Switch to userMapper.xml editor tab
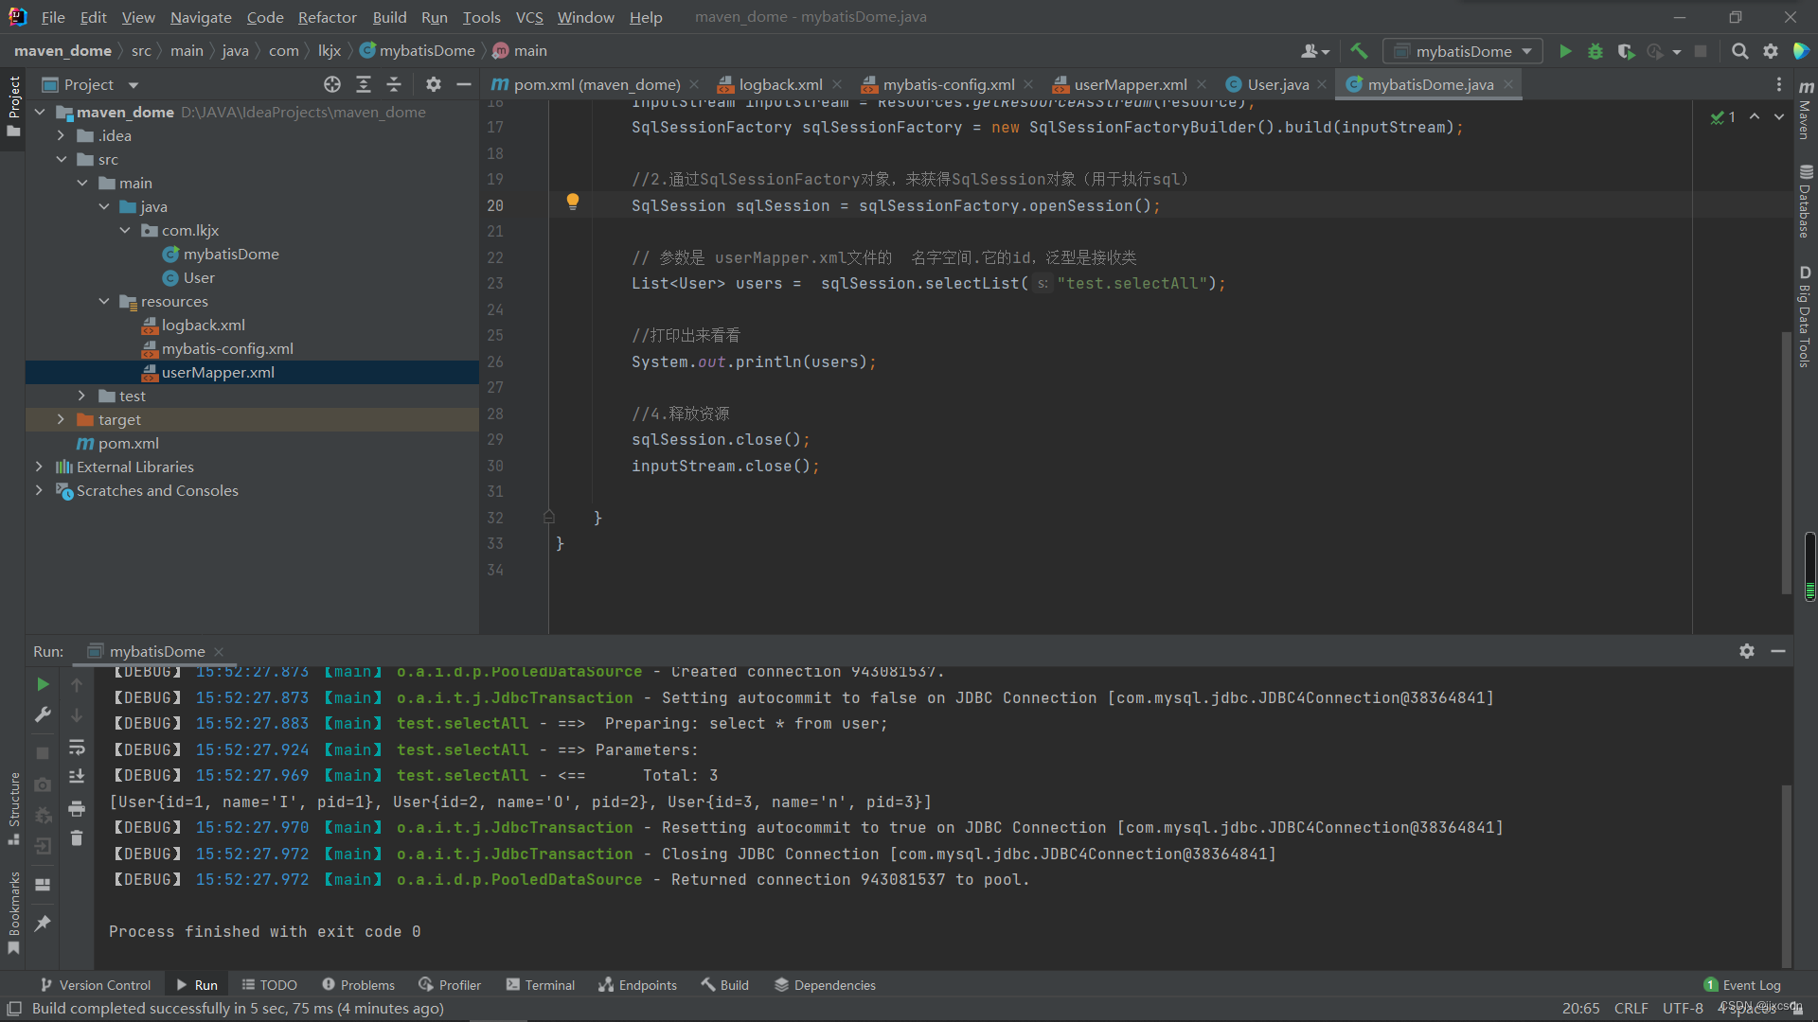1818x1022 pixels. [x=1129, y=84]
